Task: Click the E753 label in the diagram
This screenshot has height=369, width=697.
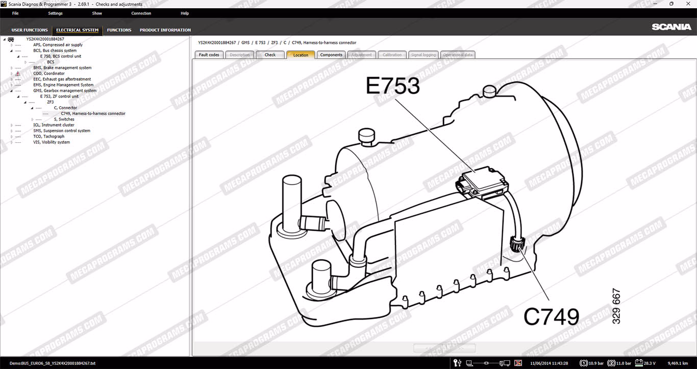Action: pos(392,85)
